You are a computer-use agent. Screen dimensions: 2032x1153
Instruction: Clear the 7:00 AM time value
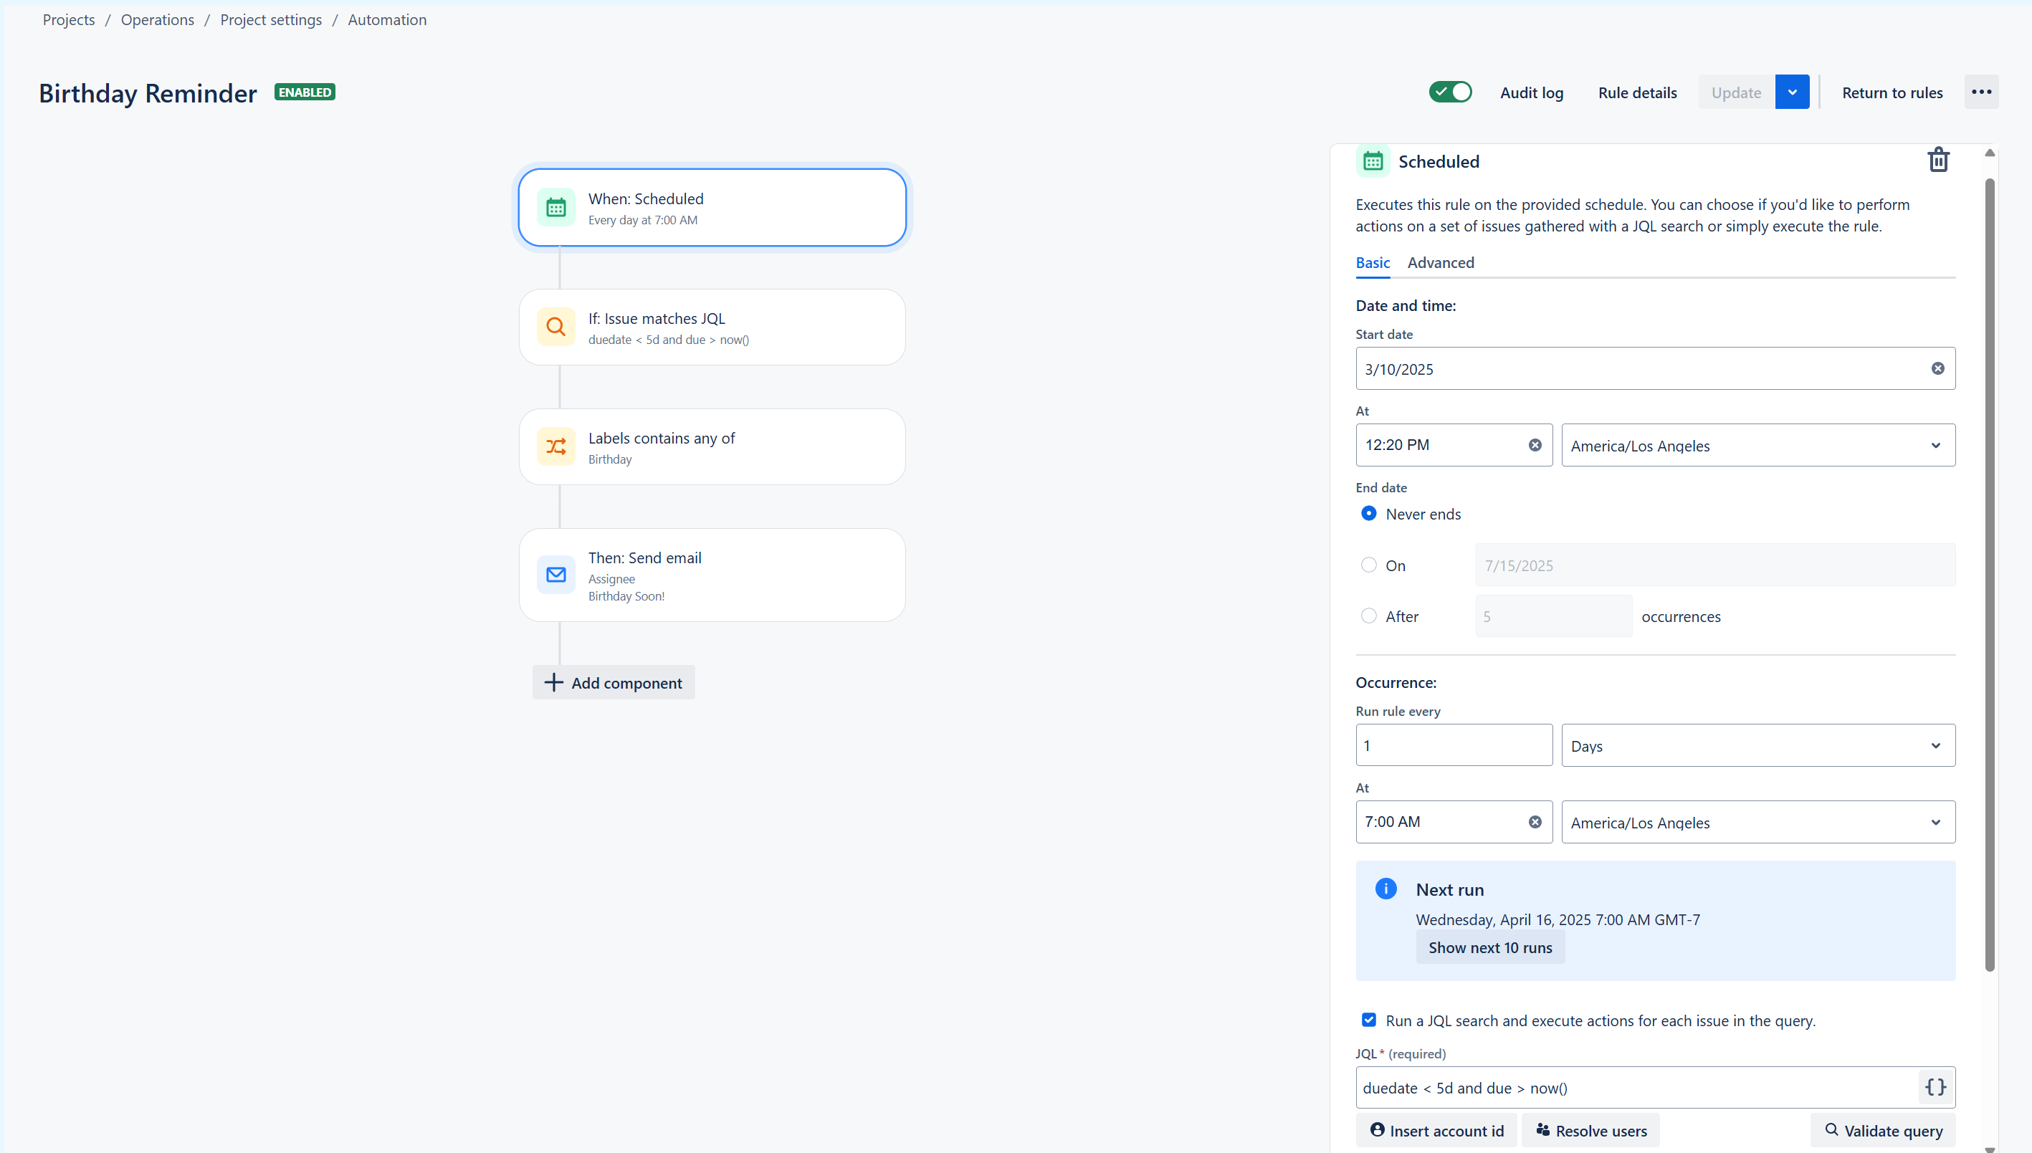pos(1535,822)
